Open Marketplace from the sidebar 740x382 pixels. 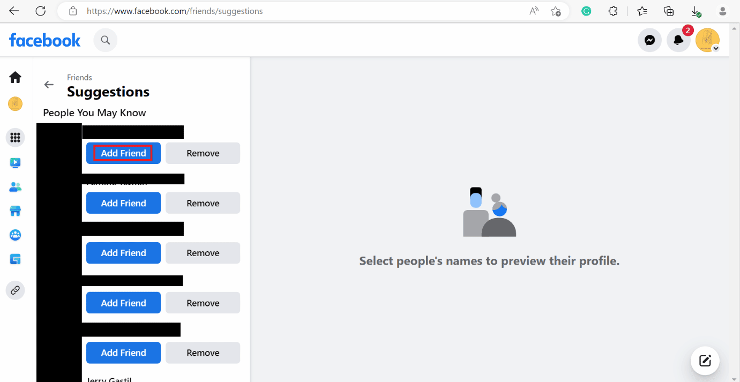pos(14,211)
